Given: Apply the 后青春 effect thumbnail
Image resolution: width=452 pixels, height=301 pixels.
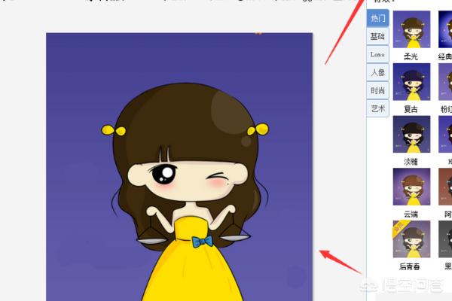Looking at the screenshot, I should coord(411,239).
